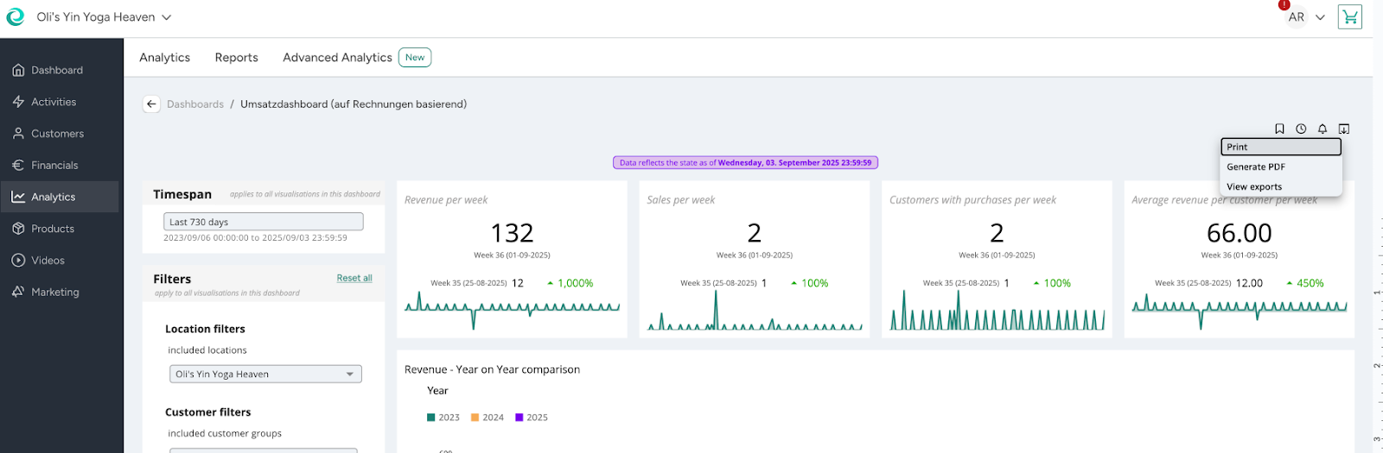The width and height of the screenshot is (1383, 453).
Task: Click the Last 730 days timespan field
Action: (265, 222)
